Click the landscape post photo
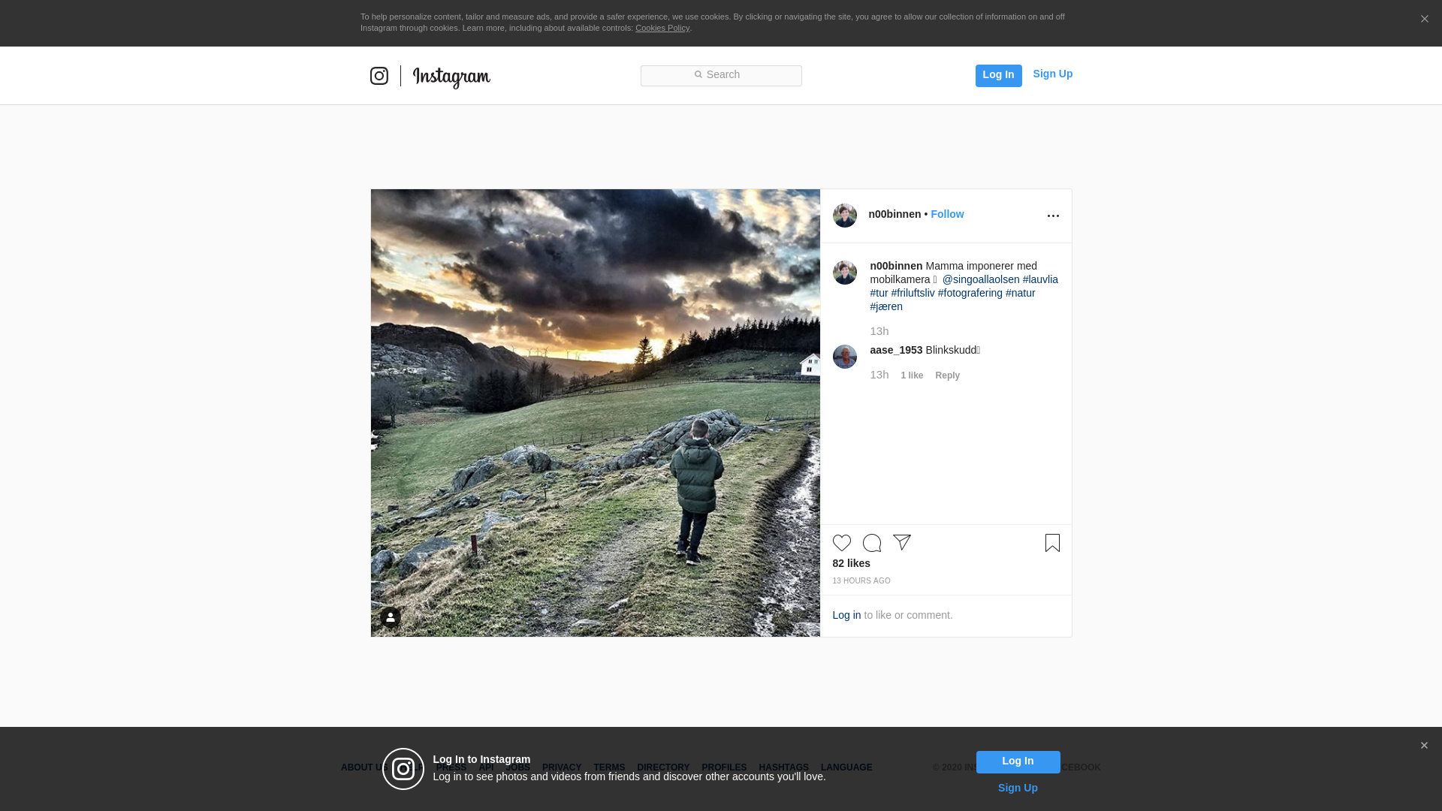 click(x=596, y=413)
